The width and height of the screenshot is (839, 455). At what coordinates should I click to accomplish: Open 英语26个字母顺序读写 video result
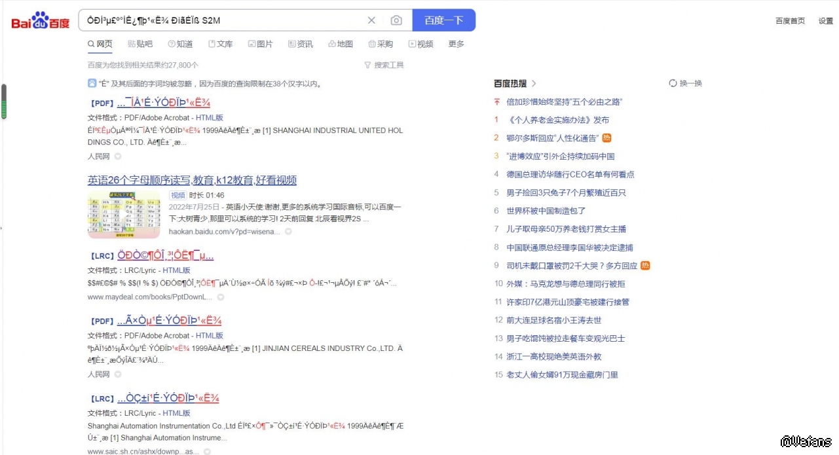[x=192, y=180]
